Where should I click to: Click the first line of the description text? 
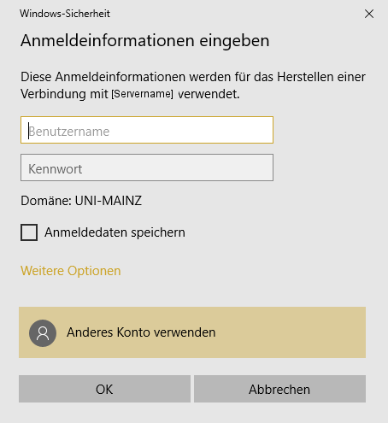point(193,77)
